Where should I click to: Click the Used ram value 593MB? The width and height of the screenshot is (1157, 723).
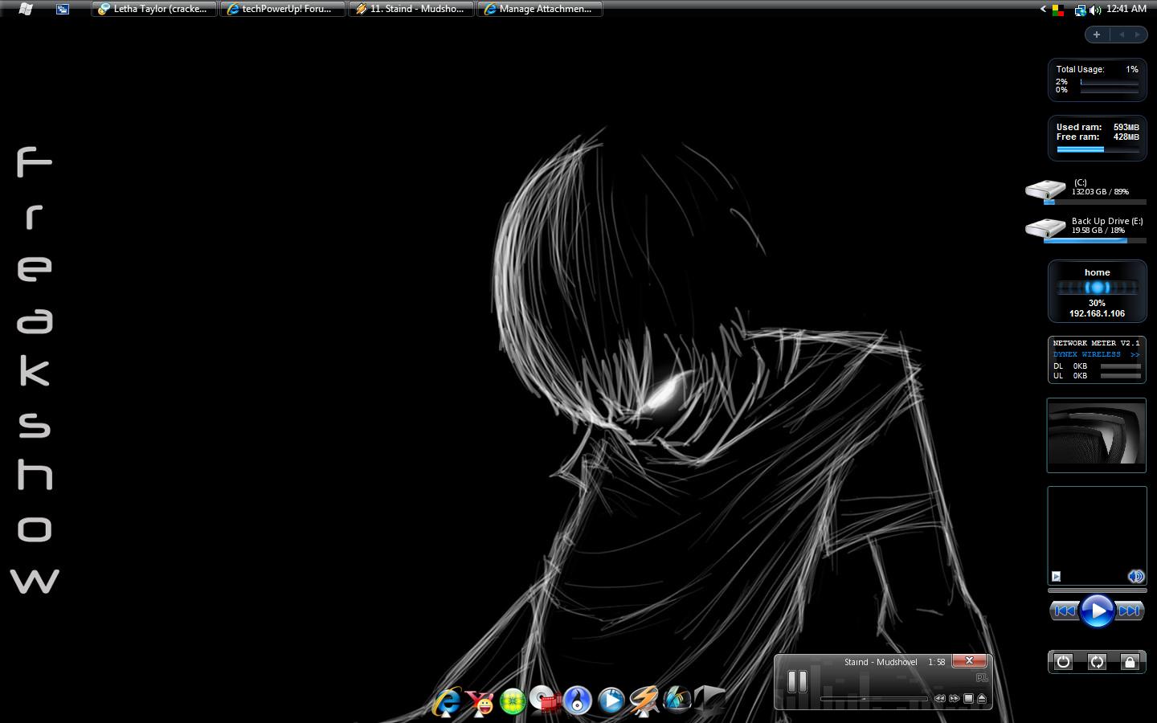coord(1126,127)
